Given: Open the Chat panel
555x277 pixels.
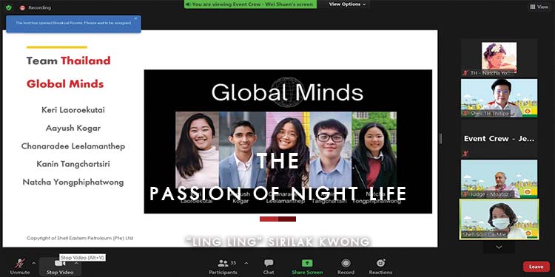Looking at the screenshot, I should point(269,267).
